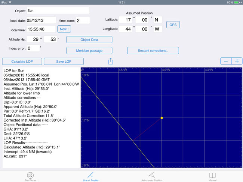Open Meridian passage
Screen dimensions: 243x182
(89, 51)
